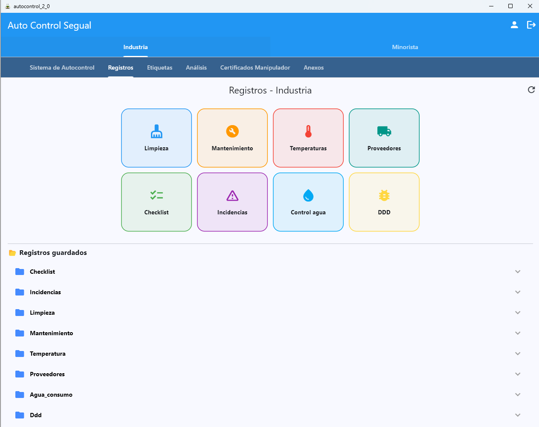Viewport: 539px width, 427px height.
Task: Click the Auto Control Segual title
Action: (x=49, y=25)
